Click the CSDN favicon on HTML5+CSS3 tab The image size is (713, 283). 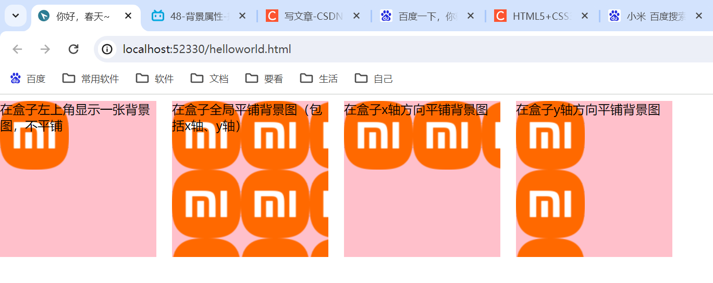coord(500,16)
